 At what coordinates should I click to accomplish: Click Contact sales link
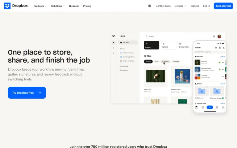click(x=163, y=6)
